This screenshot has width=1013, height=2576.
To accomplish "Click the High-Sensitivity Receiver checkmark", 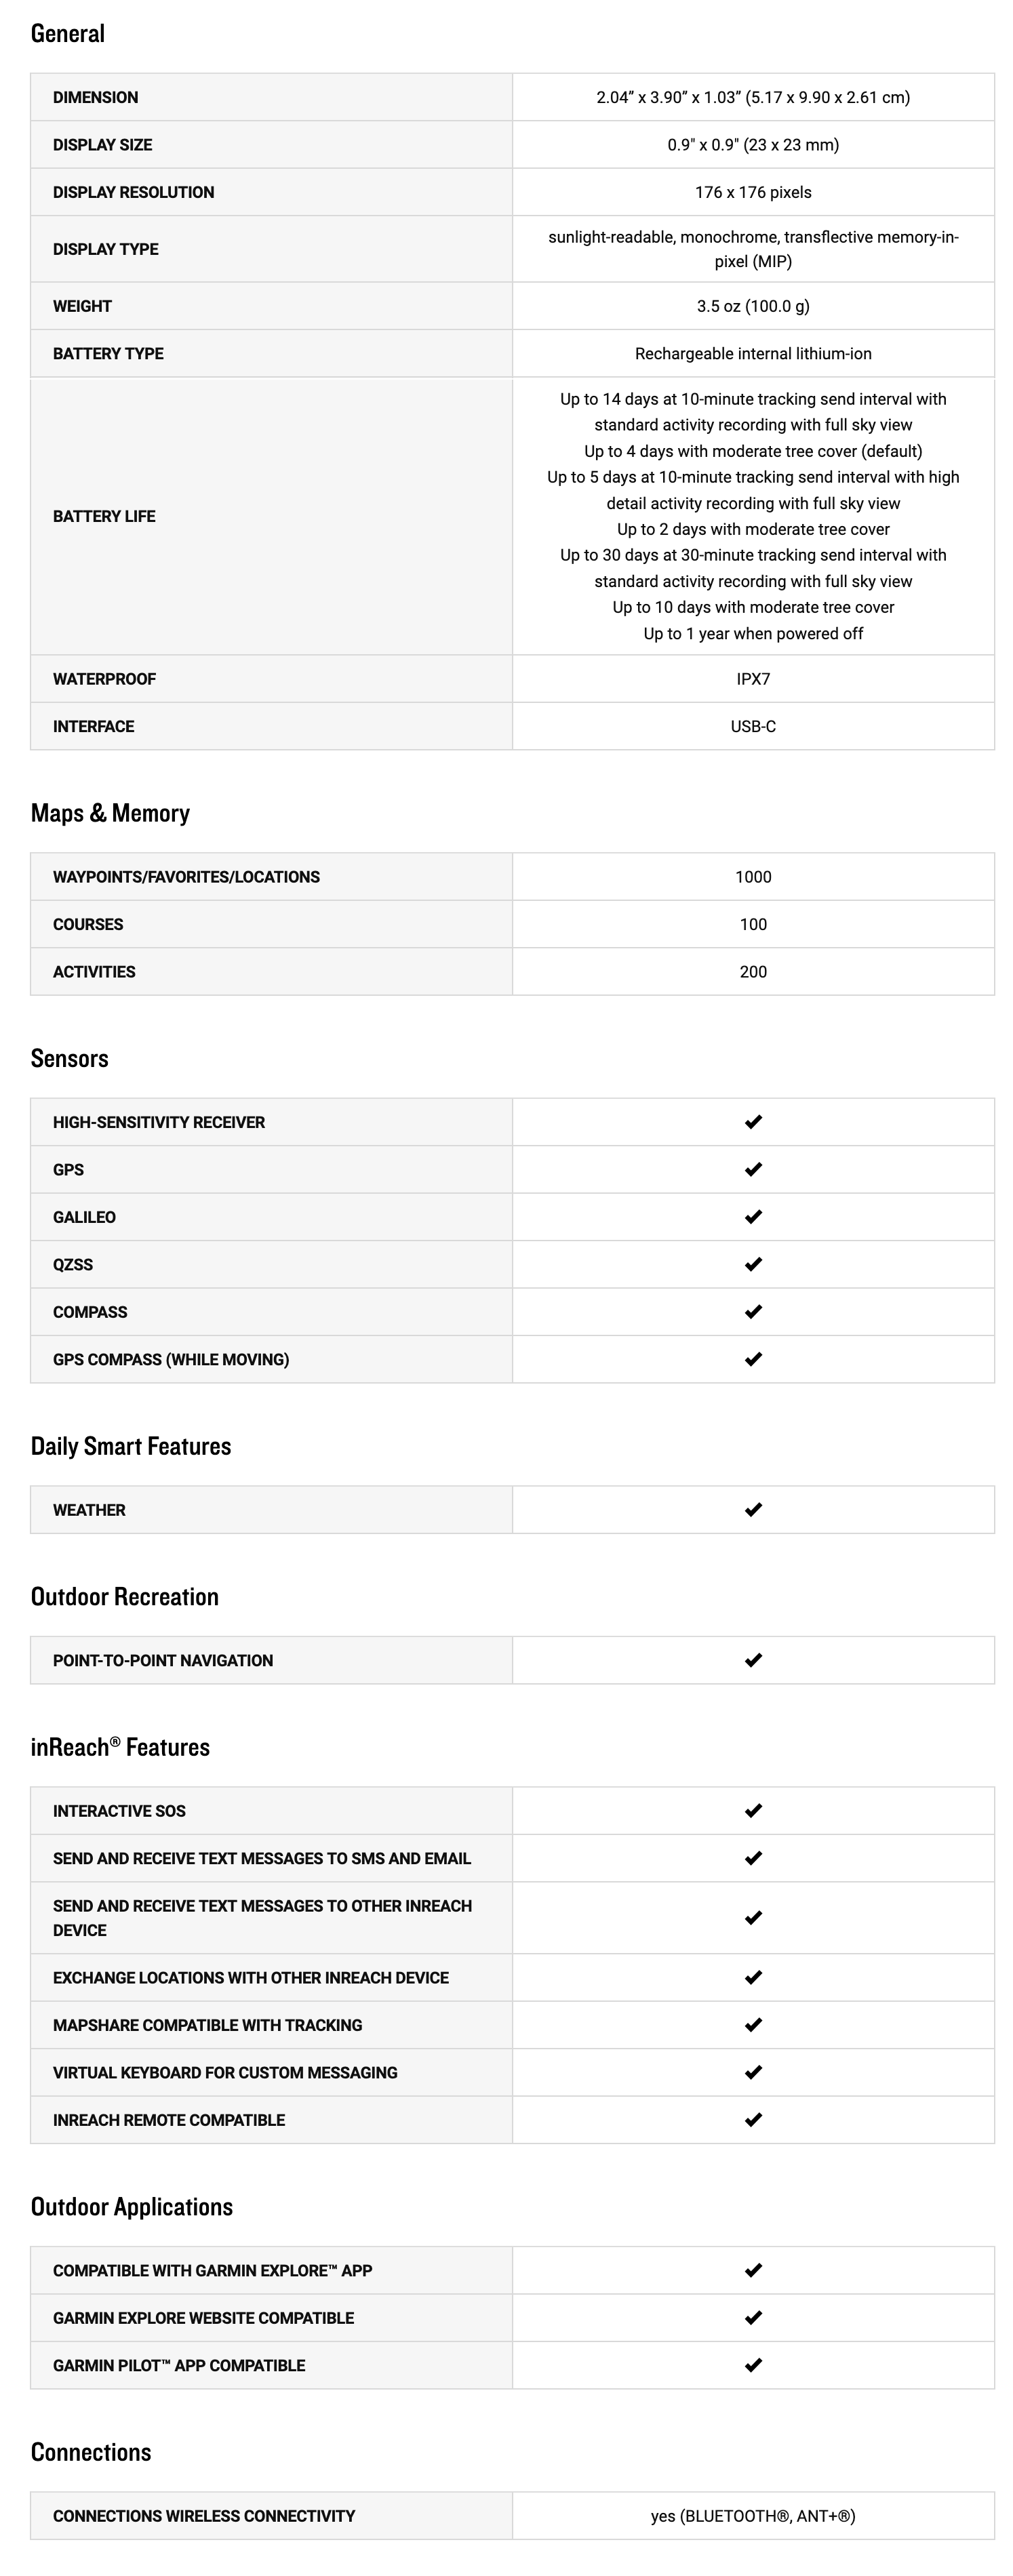I will click(753, 1122).
